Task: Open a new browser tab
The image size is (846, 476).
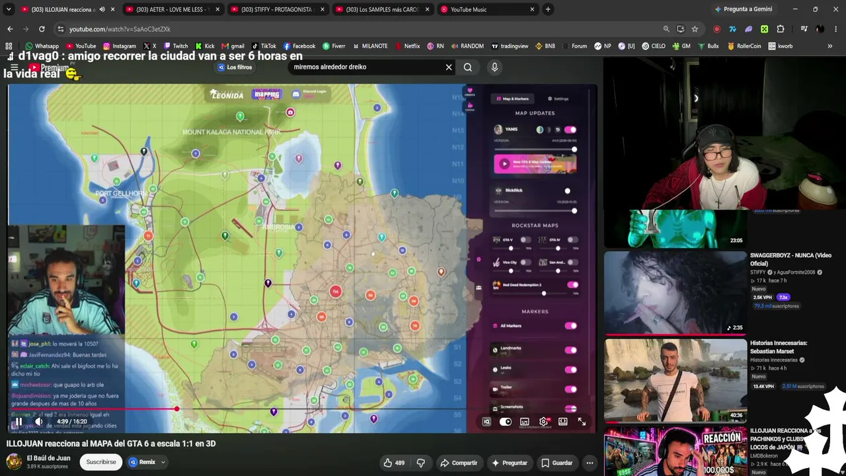Action: [x=548, y=9]
